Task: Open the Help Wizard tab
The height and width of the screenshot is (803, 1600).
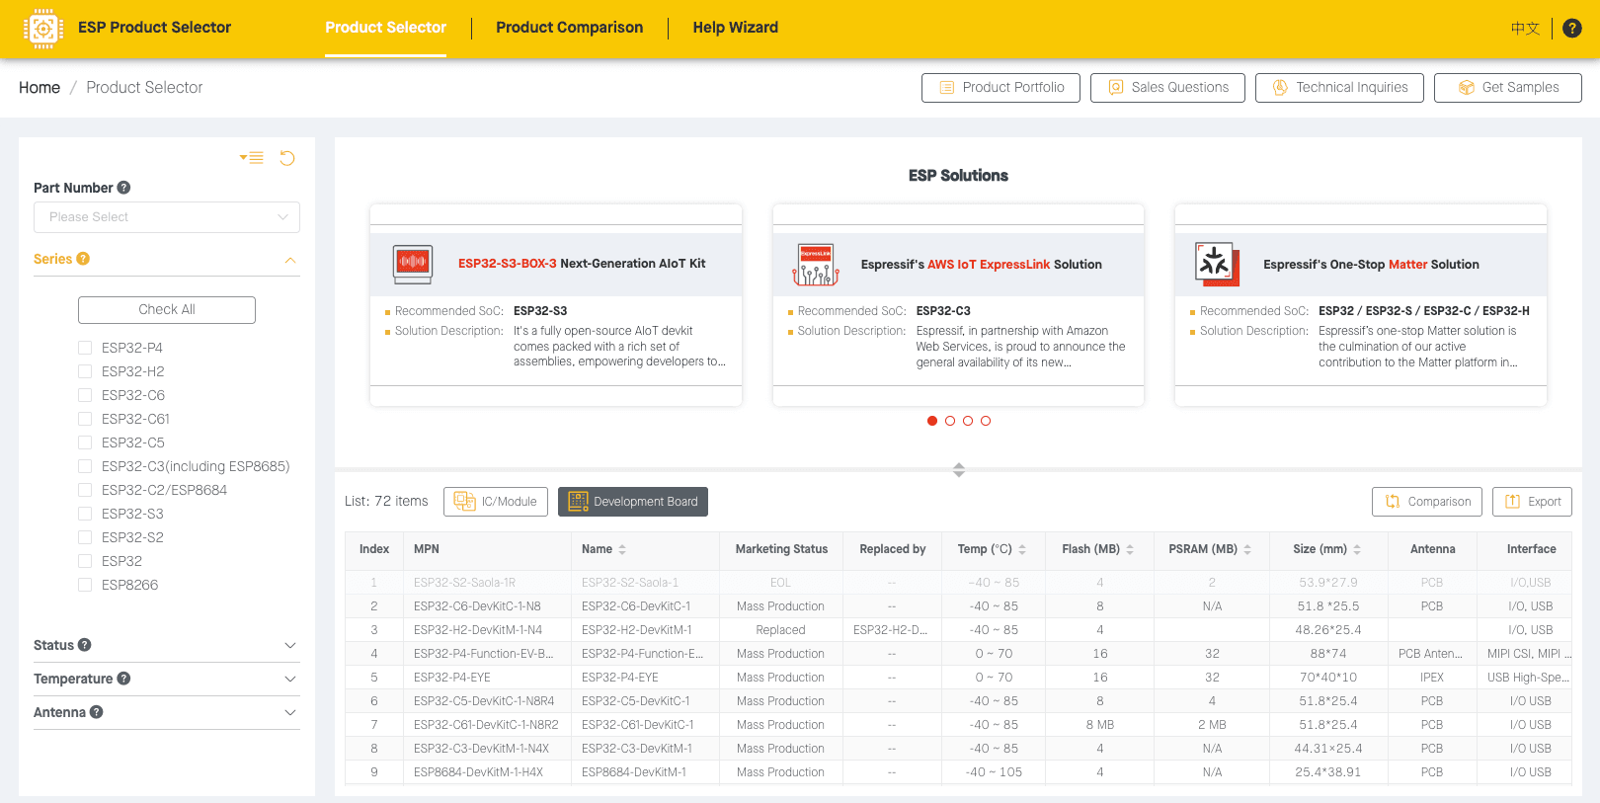Action: (x=735, y=28)
